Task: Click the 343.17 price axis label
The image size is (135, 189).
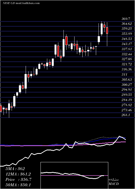Action: pos(127,44)
